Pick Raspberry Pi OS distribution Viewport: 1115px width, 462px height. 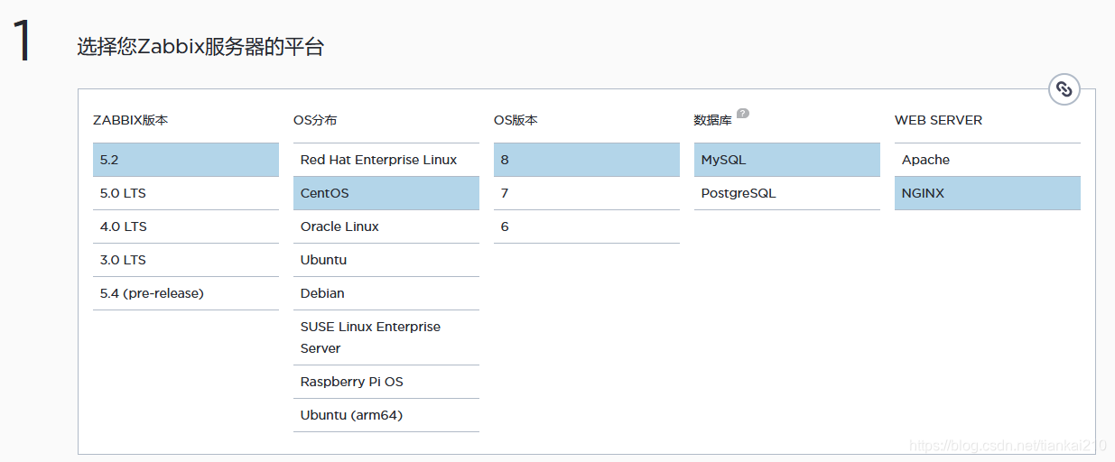point(386,382)
